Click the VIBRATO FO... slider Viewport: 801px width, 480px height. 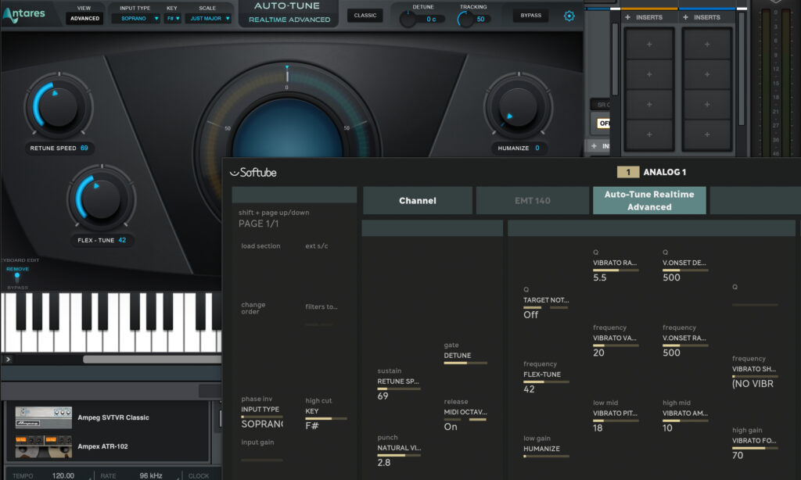[755, 449]
